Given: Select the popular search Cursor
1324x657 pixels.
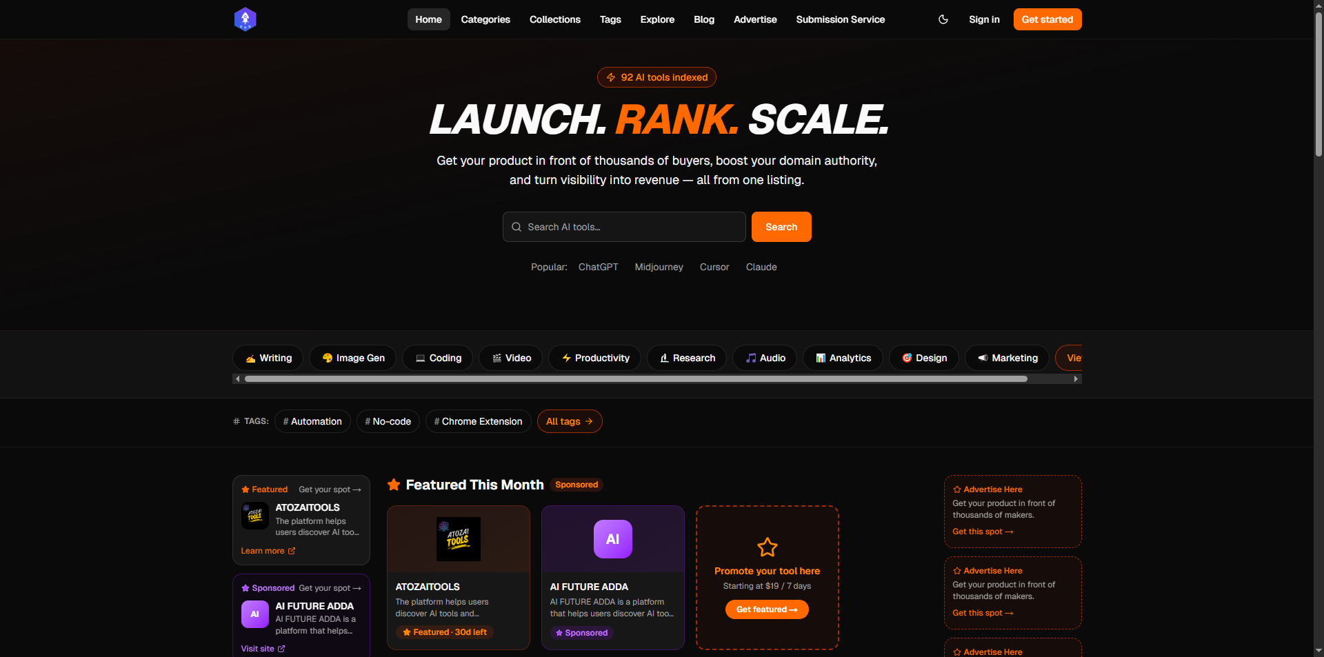Looking at the screenshot, I should (714, 267).
